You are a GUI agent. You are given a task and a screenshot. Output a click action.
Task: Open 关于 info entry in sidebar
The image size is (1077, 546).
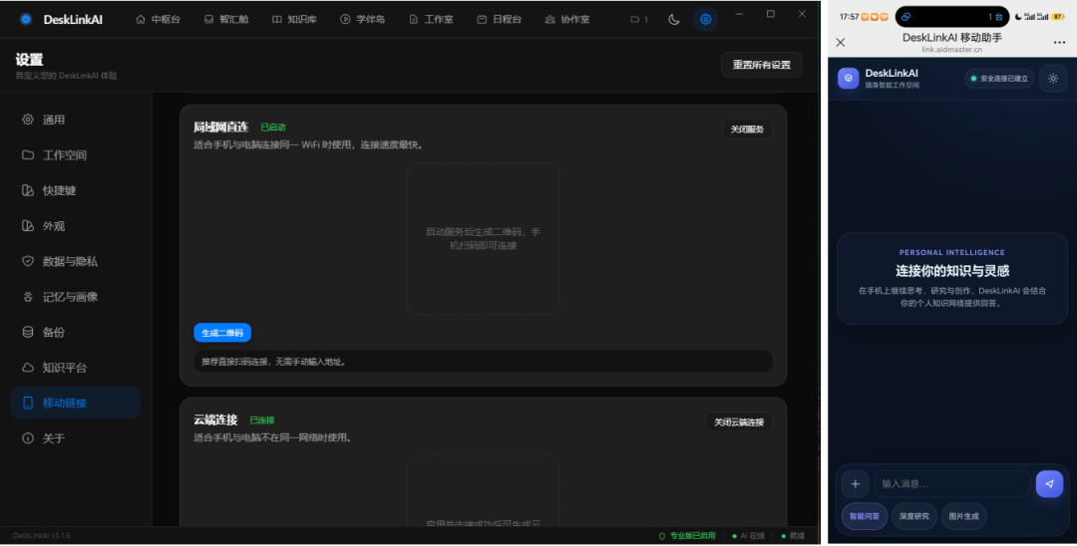(76, 438)
